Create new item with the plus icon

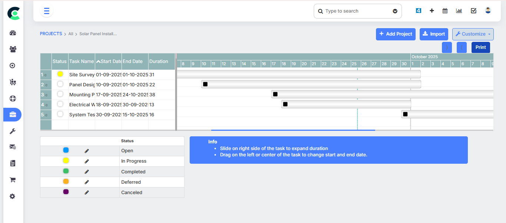432,10
